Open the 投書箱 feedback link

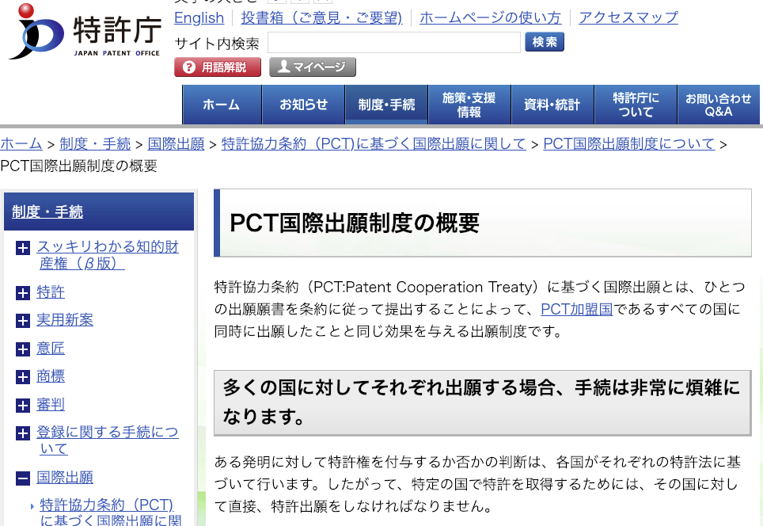pos(321,18)
